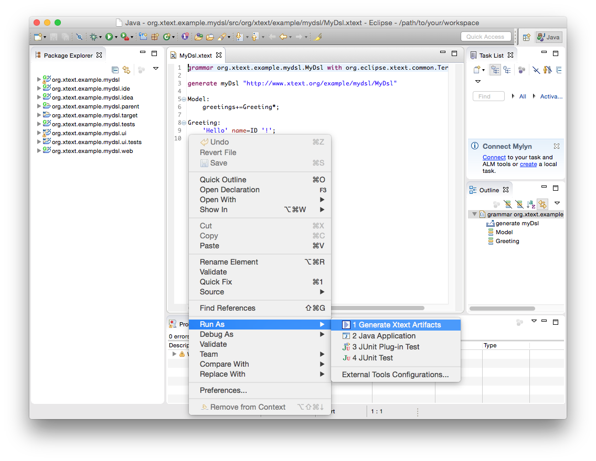Click the green Run button in toolbar

point(109,37)
